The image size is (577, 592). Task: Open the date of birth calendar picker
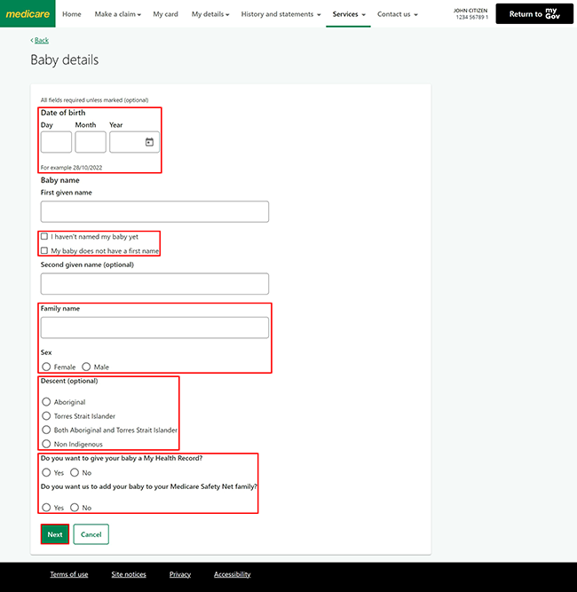tap(149, 142)
